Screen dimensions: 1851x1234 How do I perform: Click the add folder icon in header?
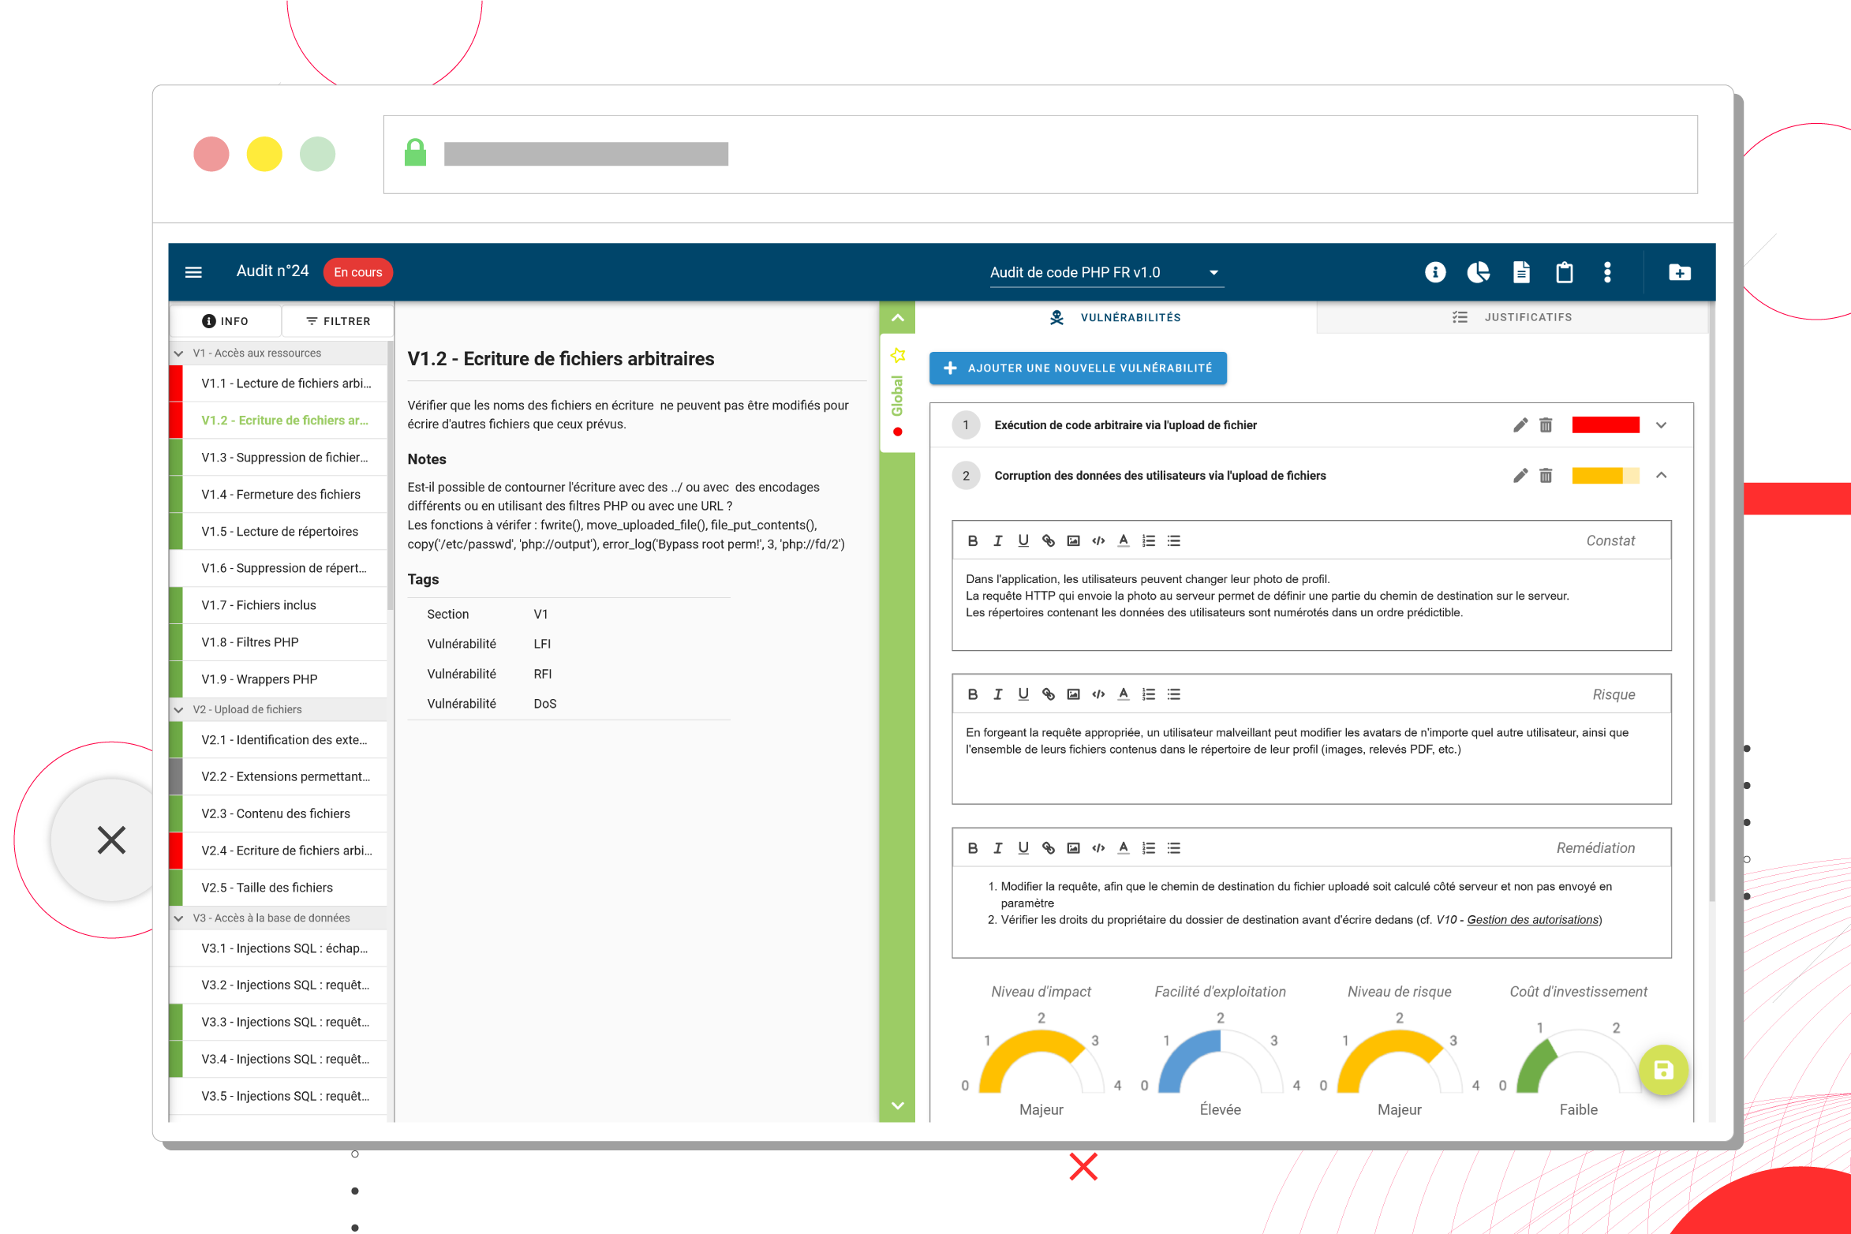(x=1680, y=272)
